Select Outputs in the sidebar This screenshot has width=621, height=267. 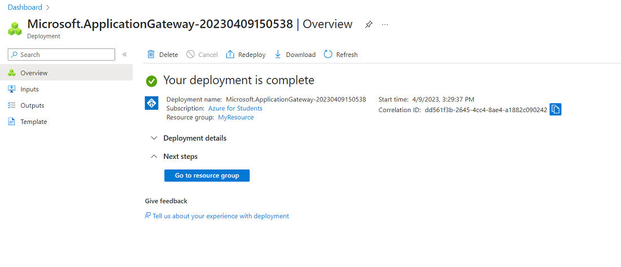[x=32, y=105]
